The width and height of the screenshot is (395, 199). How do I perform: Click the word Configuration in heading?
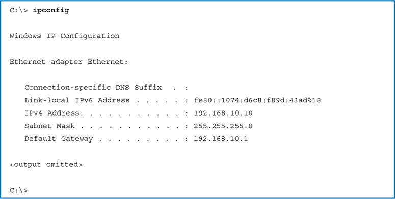coord(90,36)
